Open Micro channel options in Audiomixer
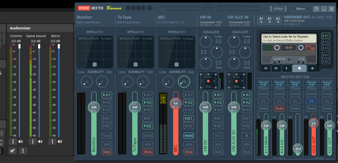 point(52,142)
